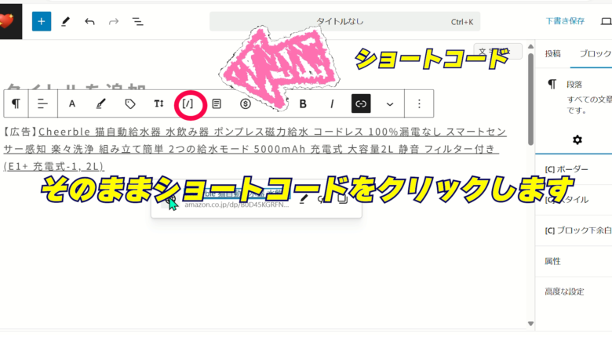This screenshot has width=612, height=344.
Task: Open the document overview list view
Action: point(137,21)
